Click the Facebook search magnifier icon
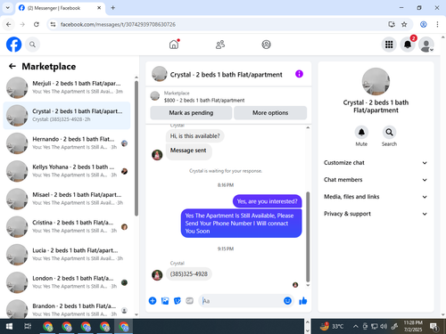 pyautogui.click(x=32, y=45)
